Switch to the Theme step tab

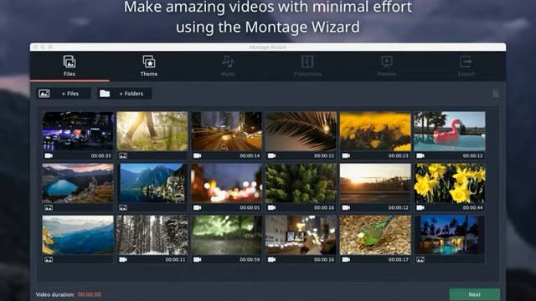(x=149, y=66)
